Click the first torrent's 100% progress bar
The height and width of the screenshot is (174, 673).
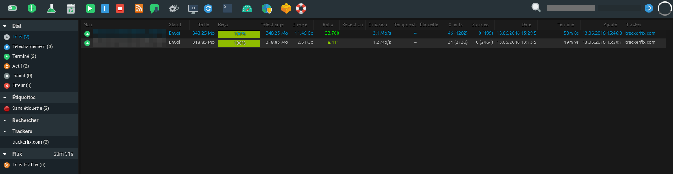(239, 34)
